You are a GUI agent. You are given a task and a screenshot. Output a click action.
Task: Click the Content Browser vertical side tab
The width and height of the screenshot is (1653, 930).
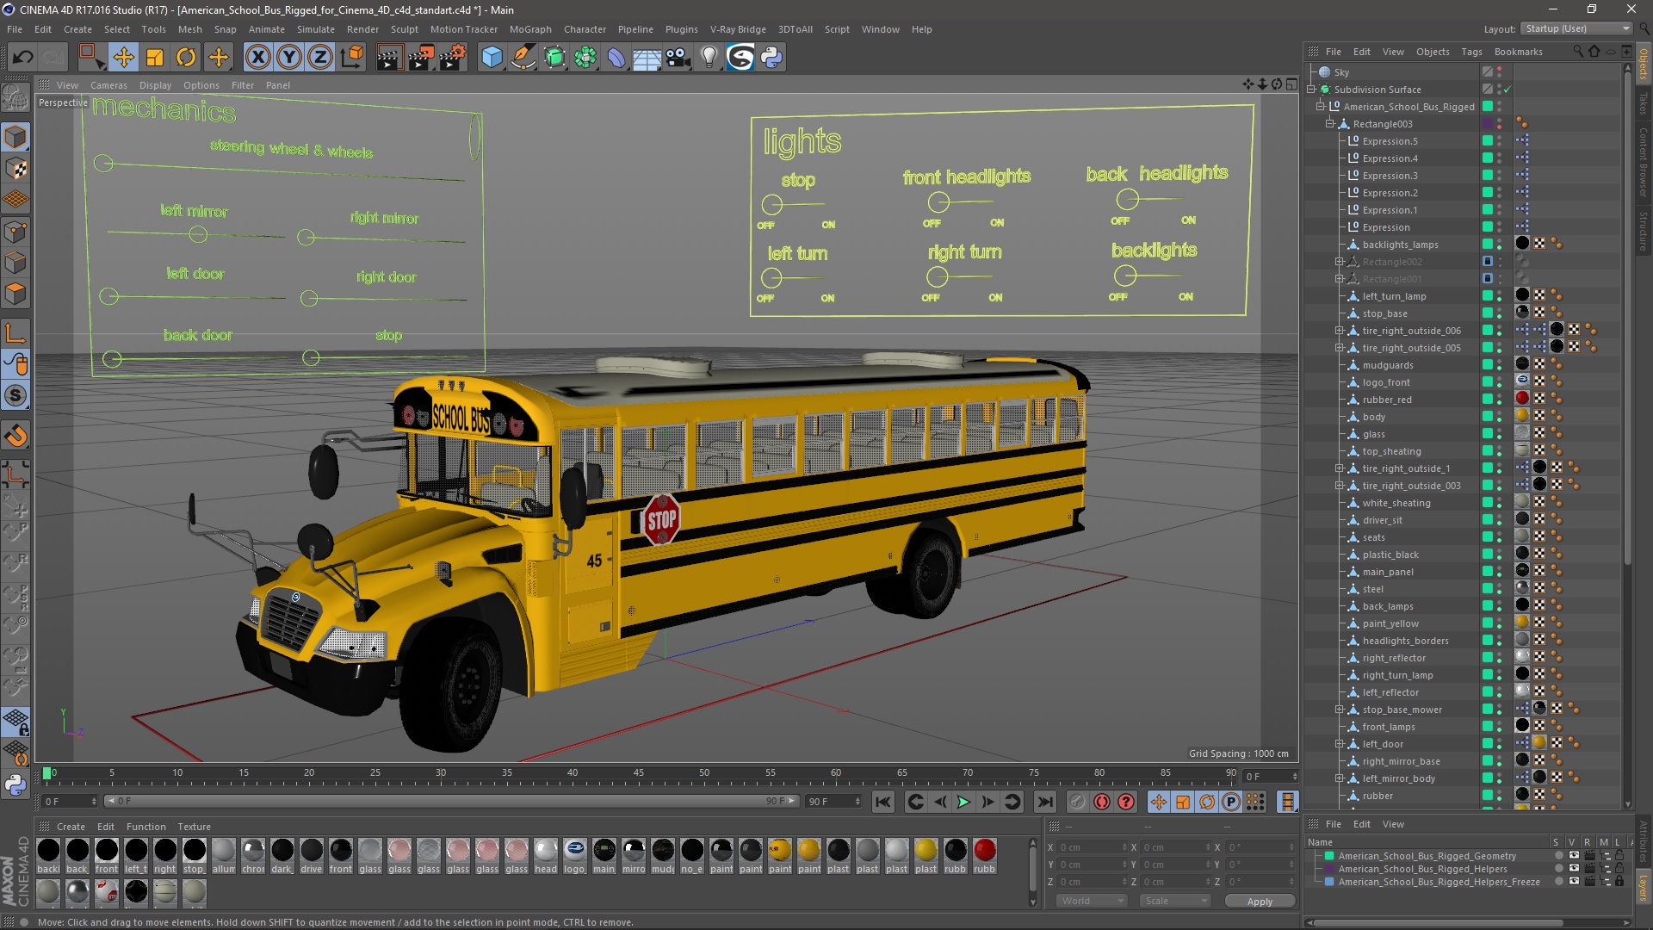click(x=1644, y=163)
